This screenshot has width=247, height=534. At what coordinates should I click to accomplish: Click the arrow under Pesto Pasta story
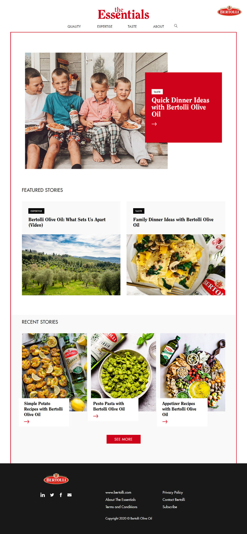pos(96,416)
